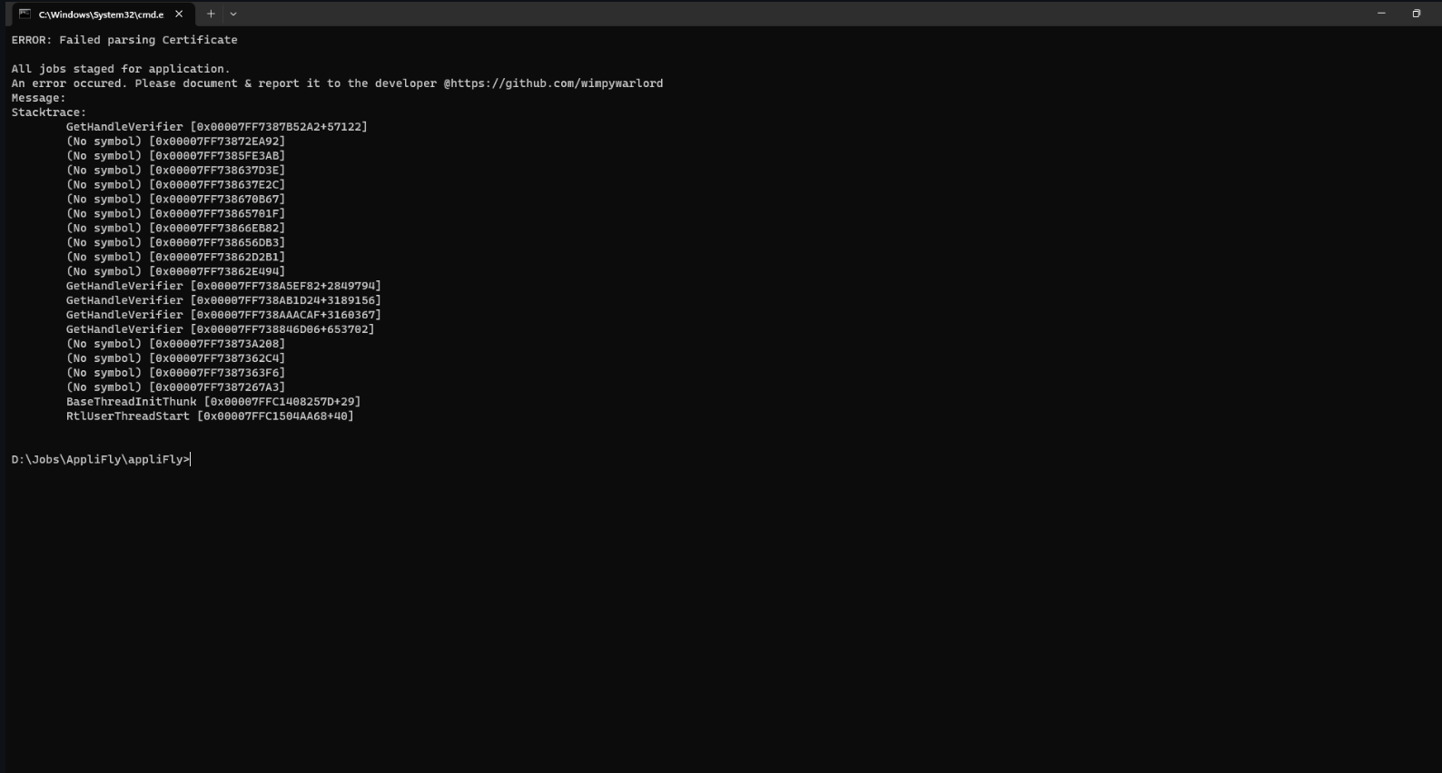Click the GetHandleVerifier +2849794 line
1442x773 pixels.
(x=223, y=286)
